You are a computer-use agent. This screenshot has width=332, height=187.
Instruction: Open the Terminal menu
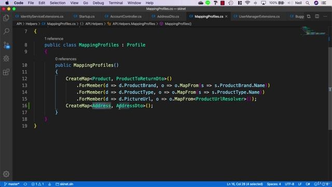tap(116, 3)
